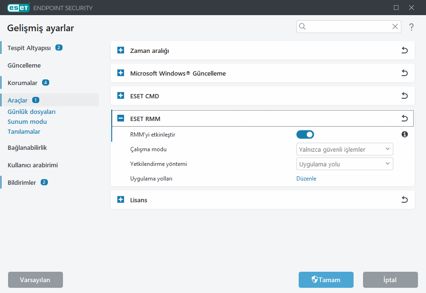Collapse the ESET RMM section
426x293 pixels.
pos(120,118)
